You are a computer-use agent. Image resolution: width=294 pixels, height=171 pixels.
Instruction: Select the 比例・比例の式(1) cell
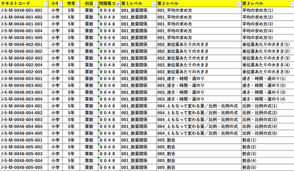click(268, 106)
